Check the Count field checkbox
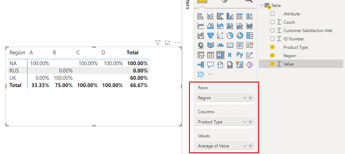345x154 pixels. tap(272, 22)
